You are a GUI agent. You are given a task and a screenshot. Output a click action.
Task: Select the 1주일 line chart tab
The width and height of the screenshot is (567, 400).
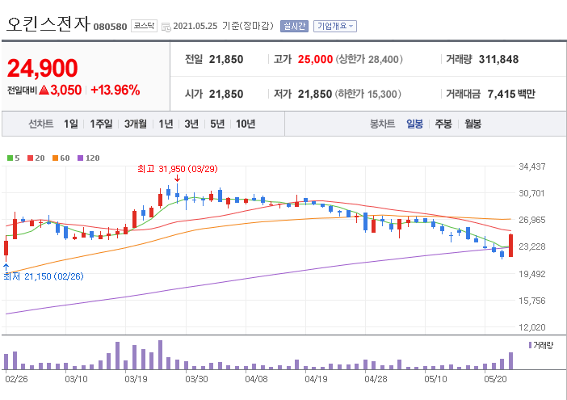[x=101, y=124]
